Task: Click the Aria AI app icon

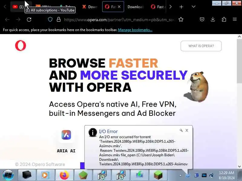Action: click(66, 135)
